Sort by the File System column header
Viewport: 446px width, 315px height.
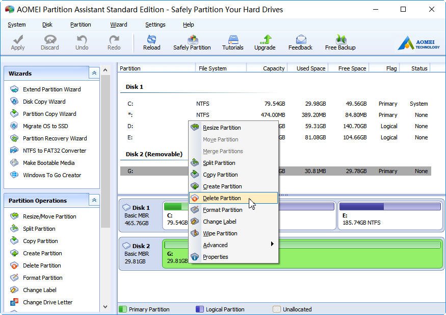(x=221, y=68)
